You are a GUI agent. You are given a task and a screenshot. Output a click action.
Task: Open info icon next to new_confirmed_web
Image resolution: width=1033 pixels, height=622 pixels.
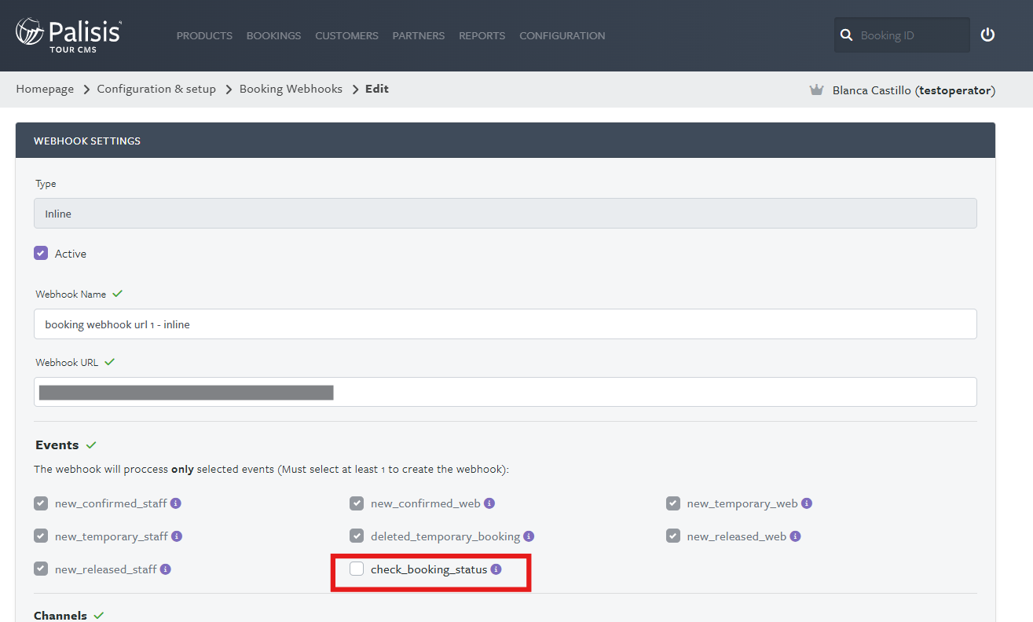click(489, 503)
